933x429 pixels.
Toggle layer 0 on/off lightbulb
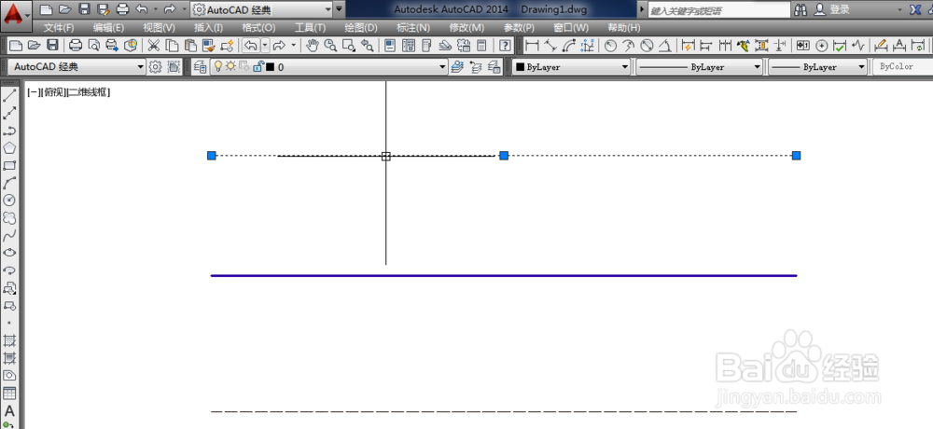[x=217, y=66]
